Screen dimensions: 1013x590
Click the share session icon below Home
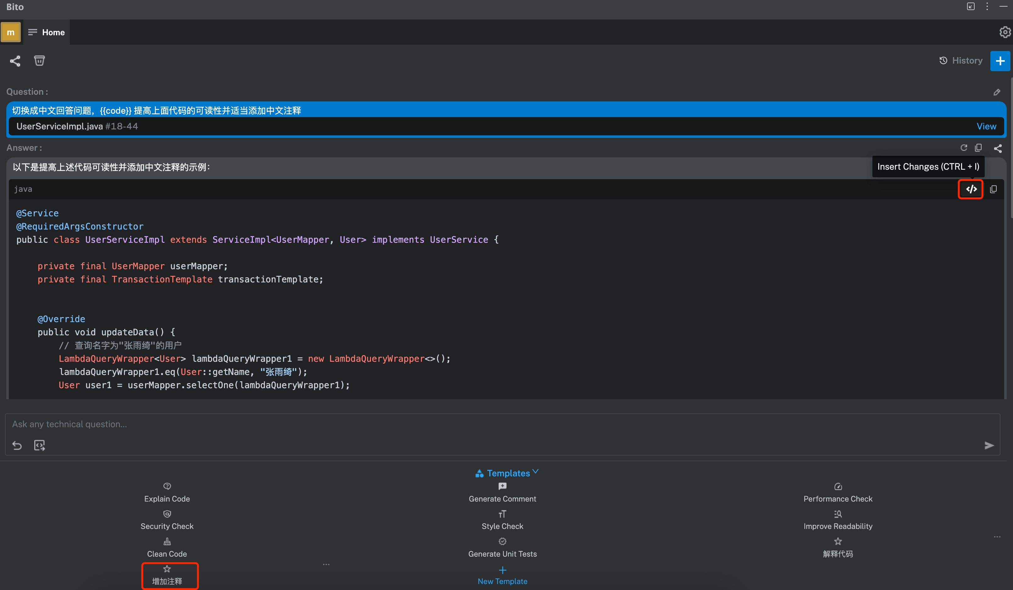[x=15, y=61]
